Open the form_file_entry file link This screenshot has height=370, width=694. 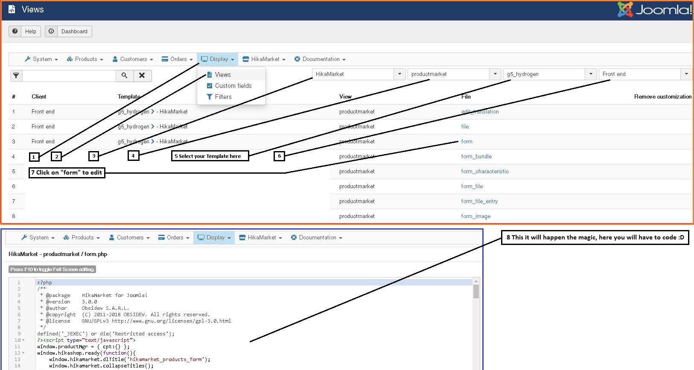[479, 201]
